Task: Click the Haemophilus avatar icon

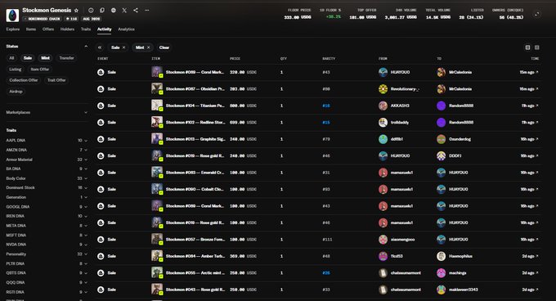Action: coord(441,256)
